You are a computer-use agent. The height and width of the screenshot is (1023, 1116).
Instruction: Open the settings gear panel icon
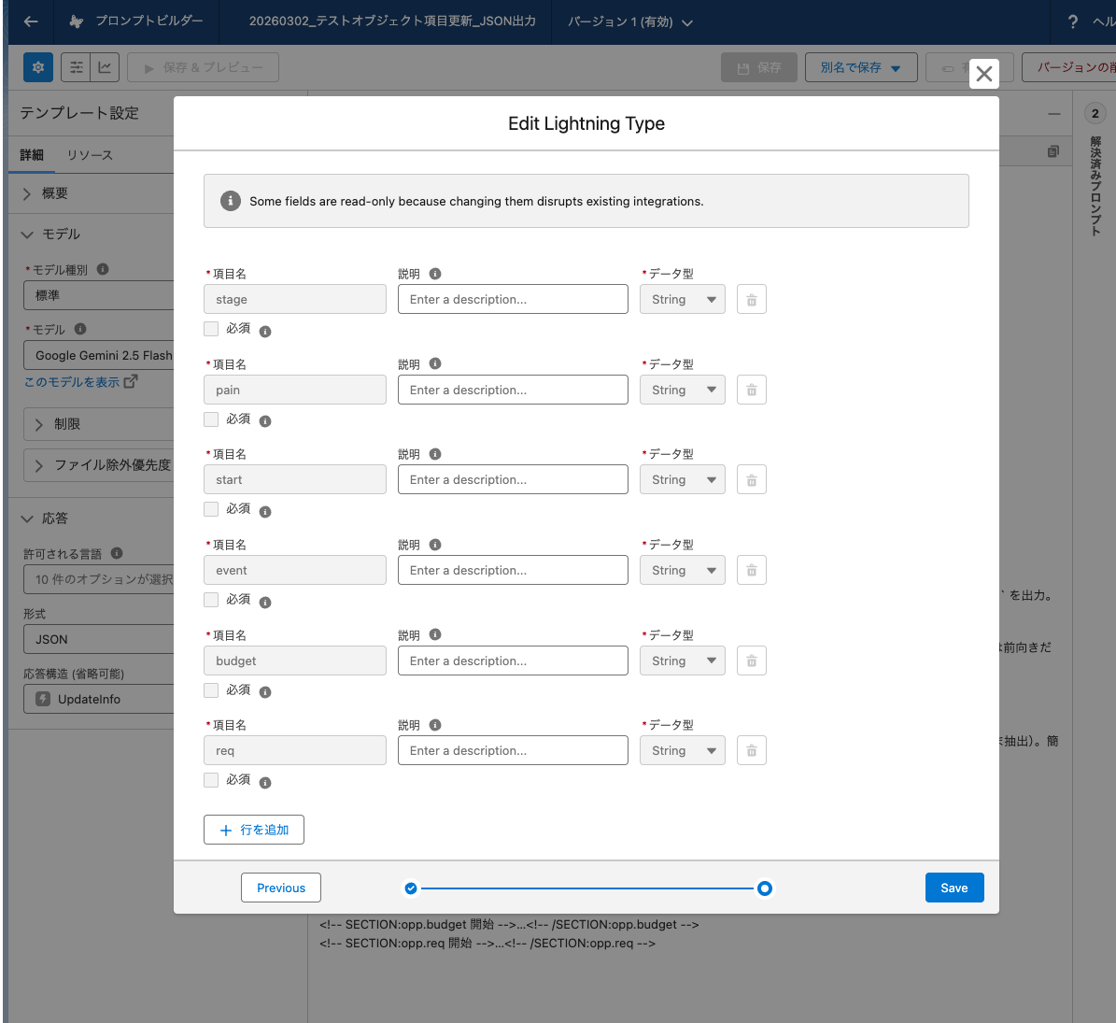38,67
